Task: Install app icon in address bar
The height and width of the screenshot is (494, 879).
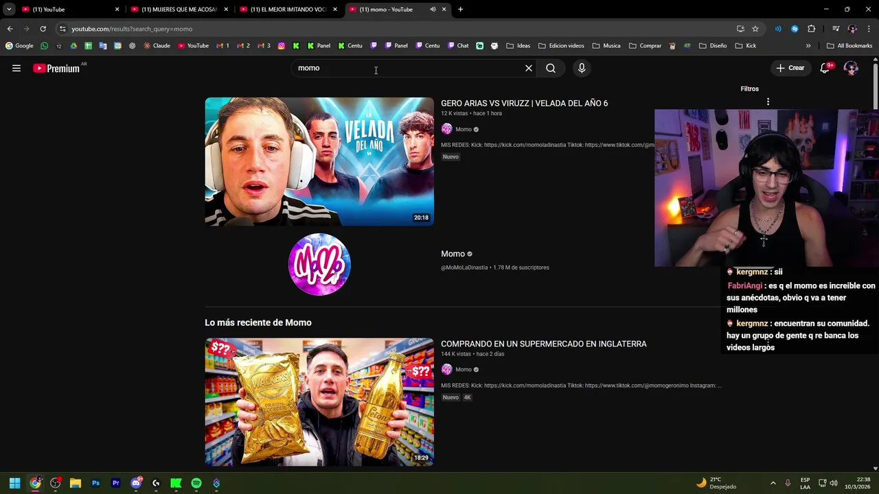Action: pyautogui.click(x=740, y=29)
